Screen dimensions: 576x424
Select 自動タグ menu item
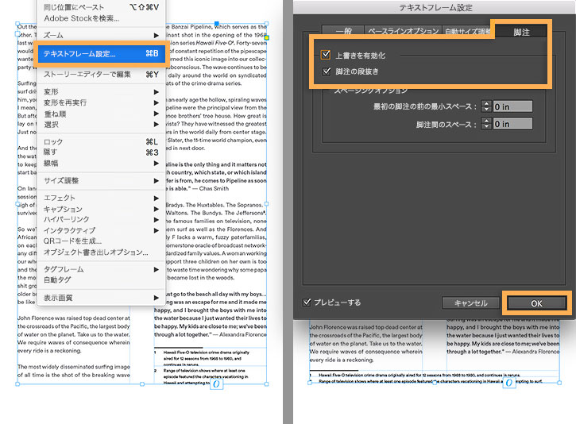pos(101,279)
